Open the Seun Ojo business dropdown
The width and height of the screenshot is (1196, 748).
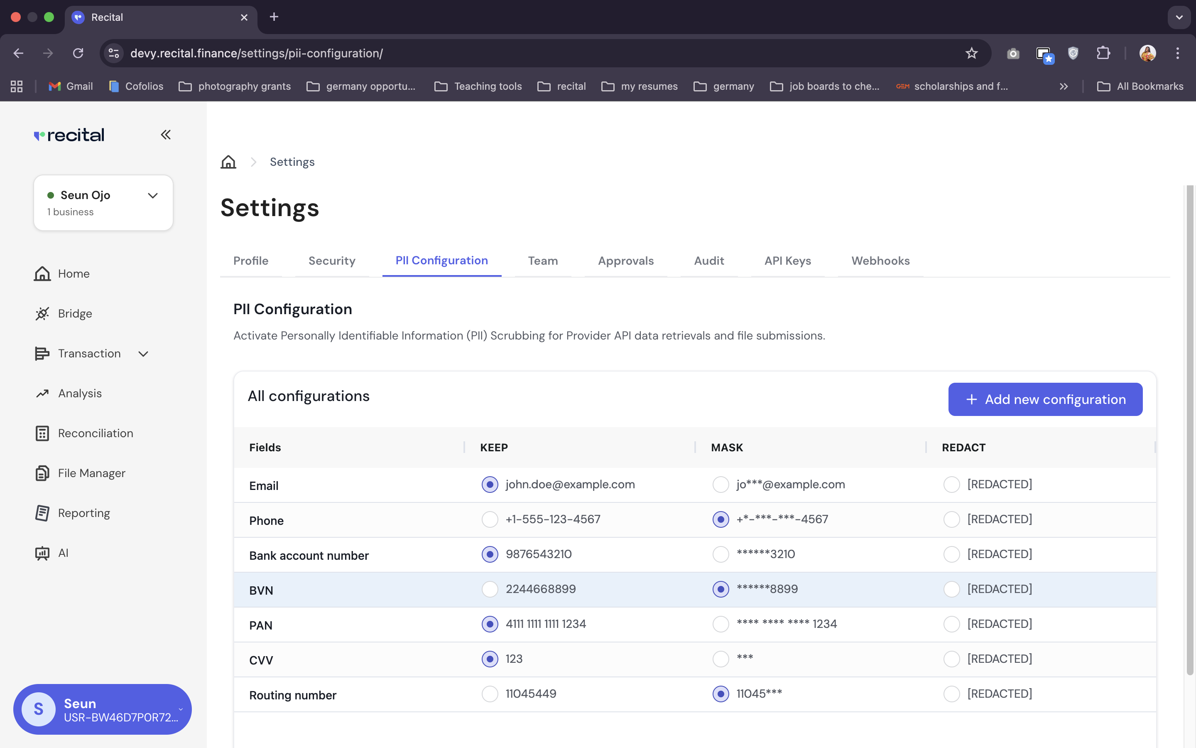pos(152,195)
